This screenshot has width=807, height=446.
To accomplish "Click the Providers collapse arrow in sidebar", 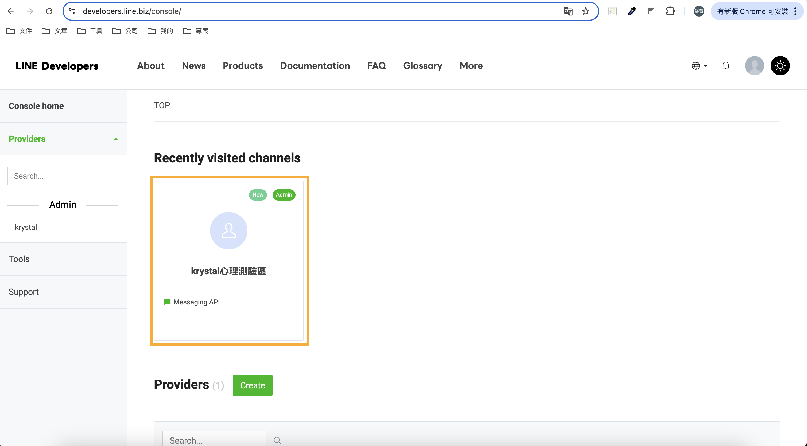I will click(x=115, y=139).
